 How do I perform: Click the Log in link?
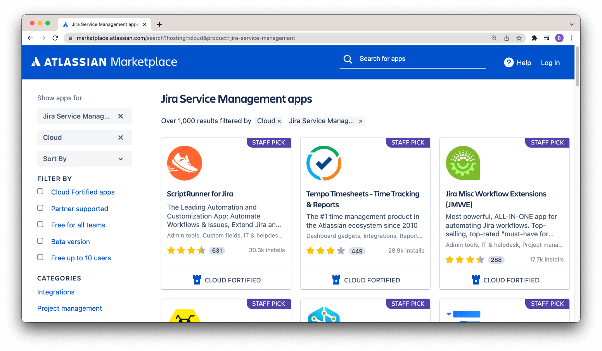coord(550,62)
